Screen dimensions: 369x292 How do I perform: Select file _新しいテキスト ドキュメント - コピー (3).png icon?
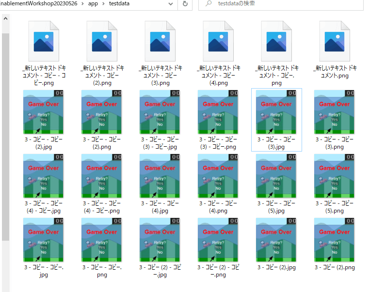[160, 41]
